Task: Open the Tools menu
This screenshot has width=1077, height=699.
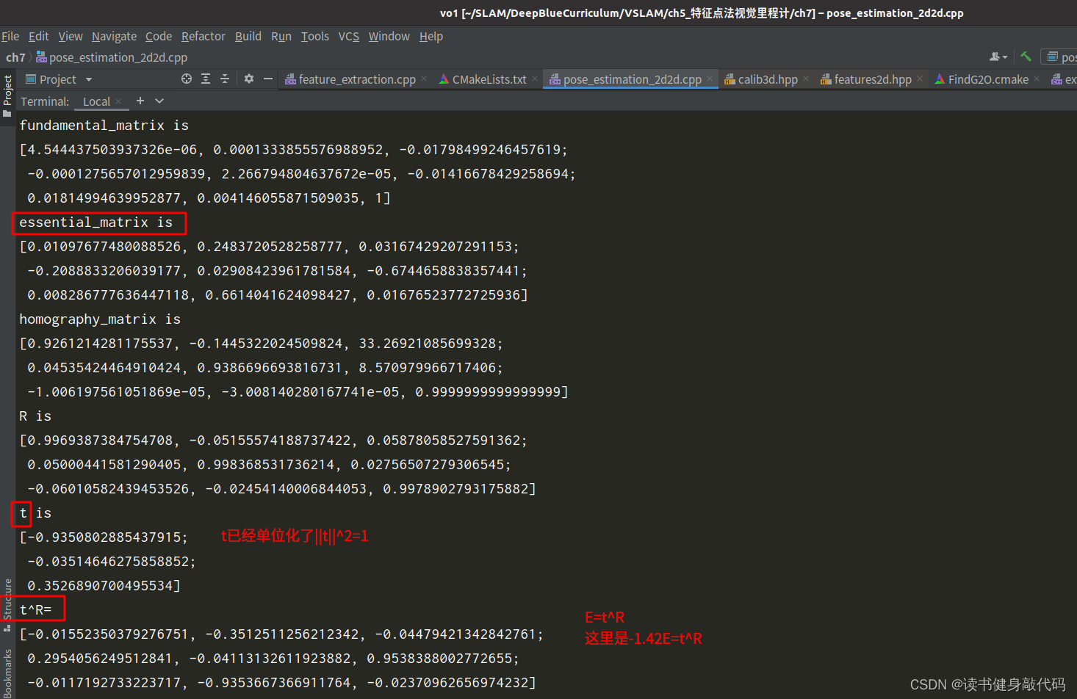Action: coord(315,36)
